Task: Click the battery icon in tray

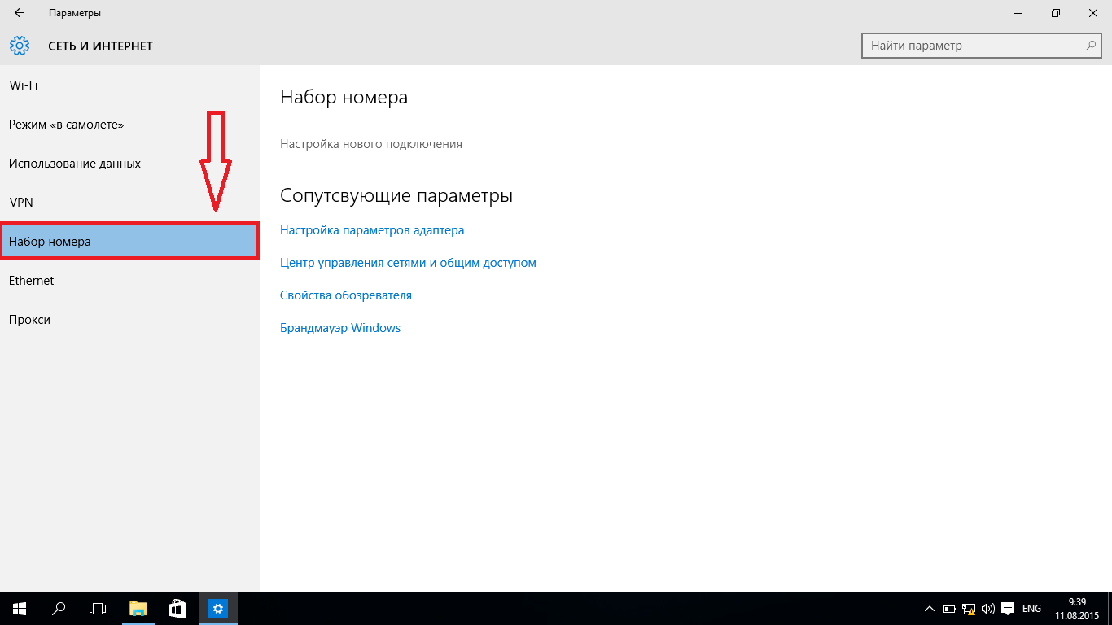Action: pos(949,609)
